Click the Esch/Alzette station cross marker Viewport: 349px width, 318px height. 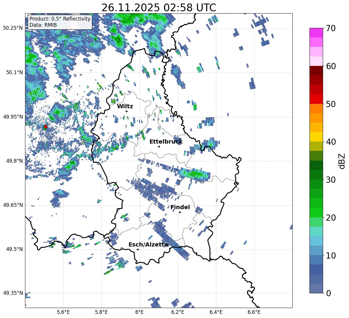[138, 249]
